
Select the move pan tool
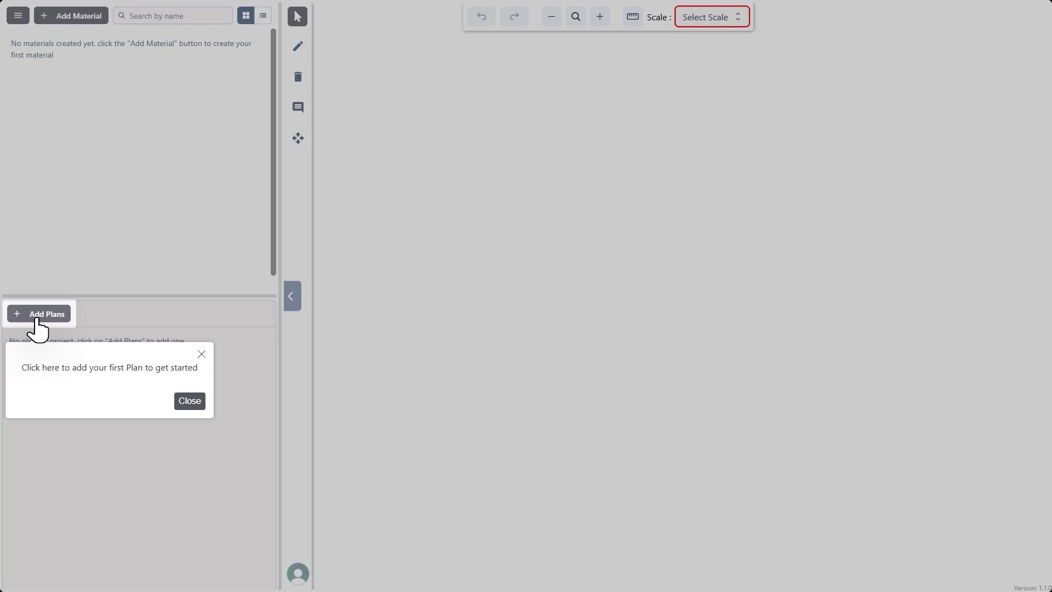click(x=298, y=138)
